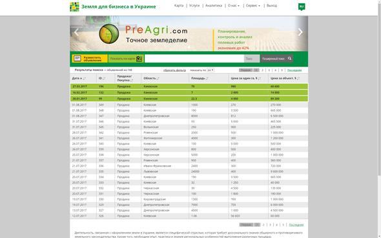Open the 'Карта' menu item
381x238 pixels.
179,6
